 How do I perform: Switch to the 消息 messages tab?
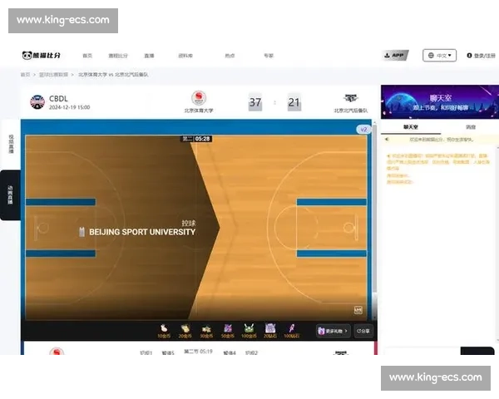coord(470,127)
